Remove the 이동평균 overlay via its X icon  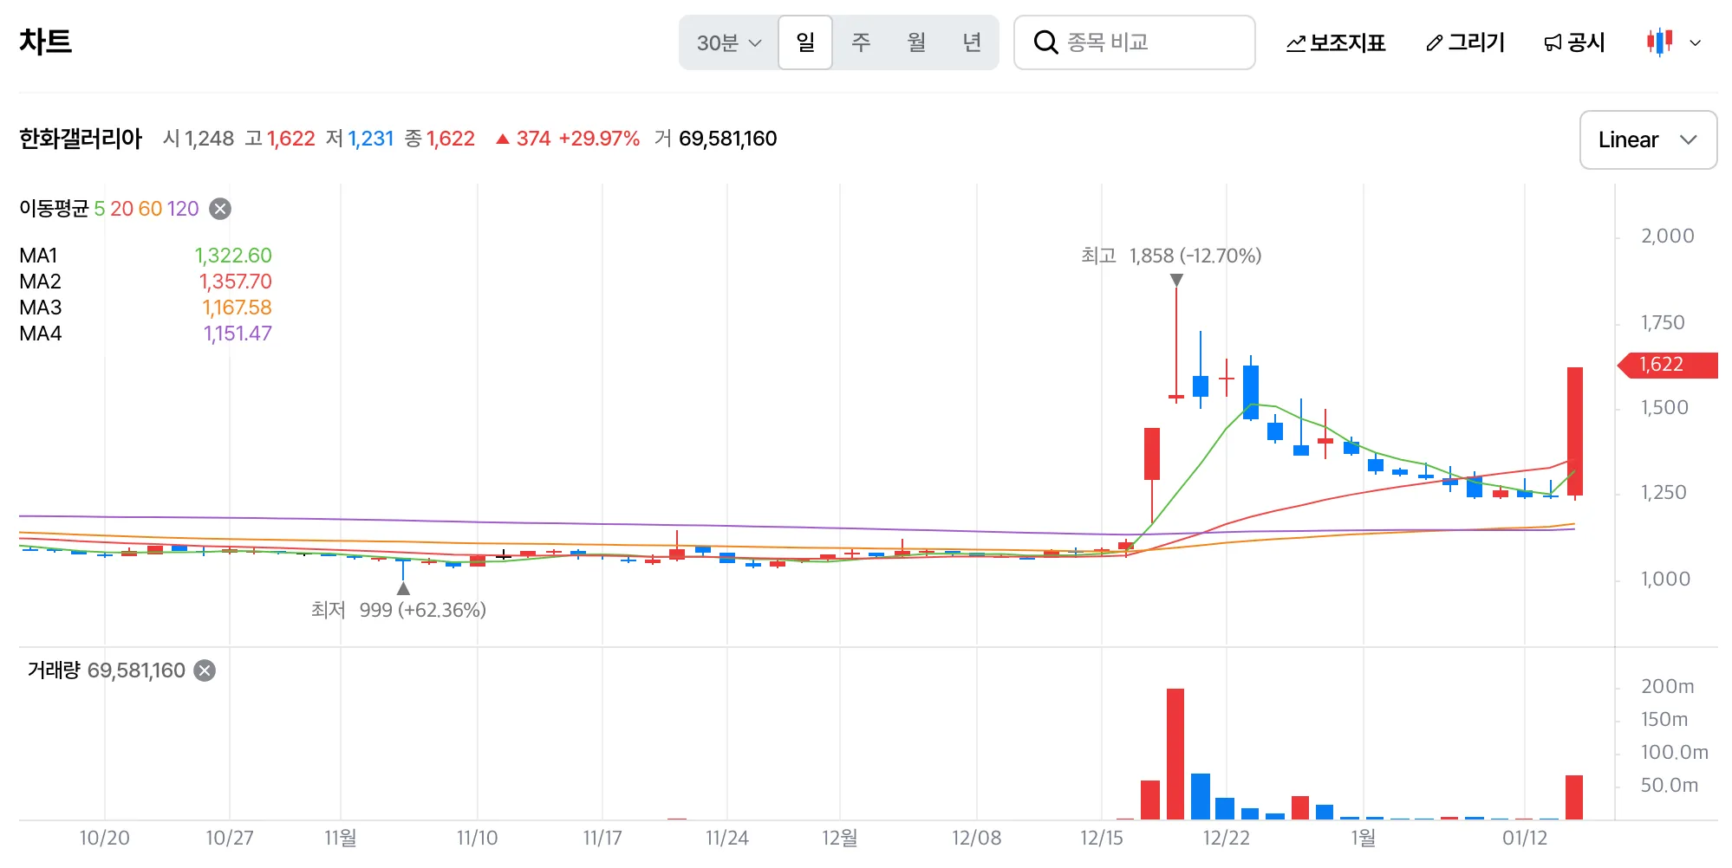click(219, 208)
